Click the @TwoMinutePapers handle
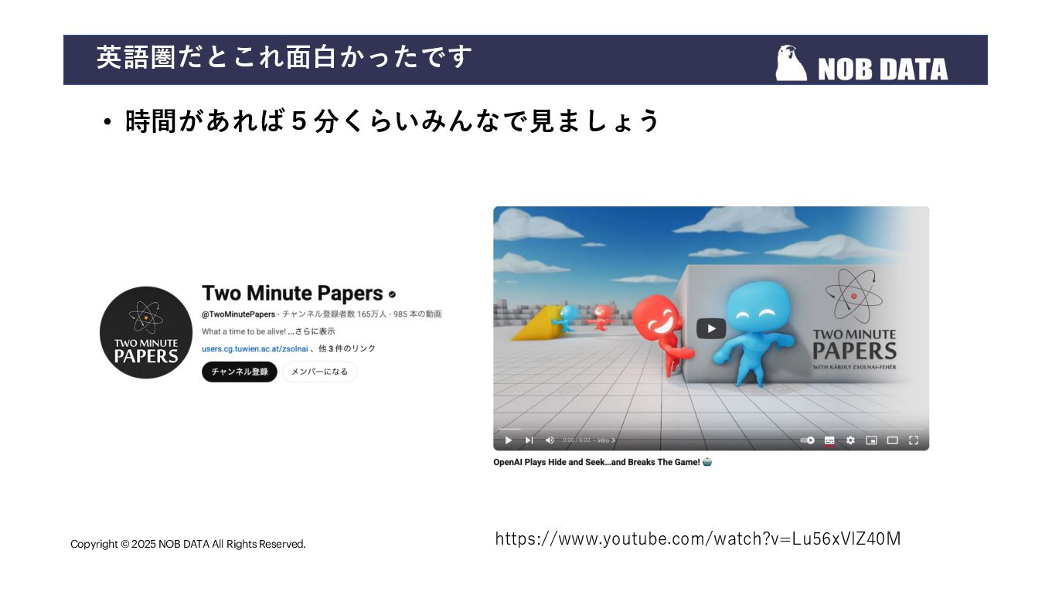The height and width of the screenshot is (591, 1052). (x=238, y=314)
